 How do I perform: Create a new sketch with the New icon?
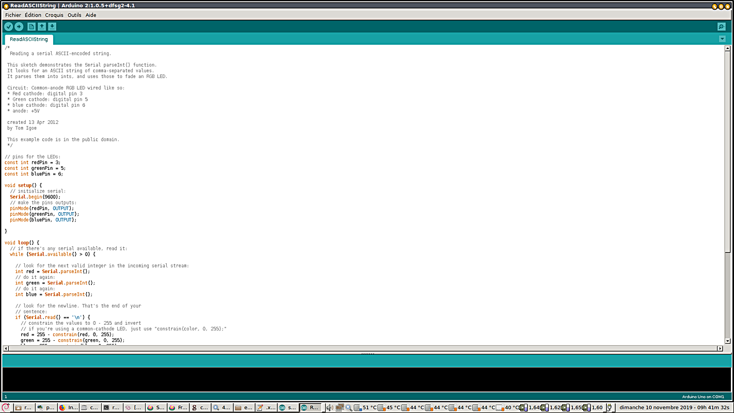(31, 27)
